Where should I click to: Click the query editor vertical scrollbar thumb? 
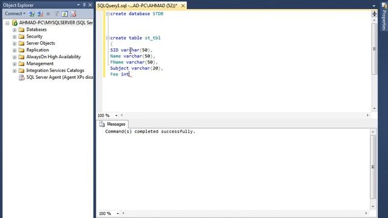click(375, 49)
